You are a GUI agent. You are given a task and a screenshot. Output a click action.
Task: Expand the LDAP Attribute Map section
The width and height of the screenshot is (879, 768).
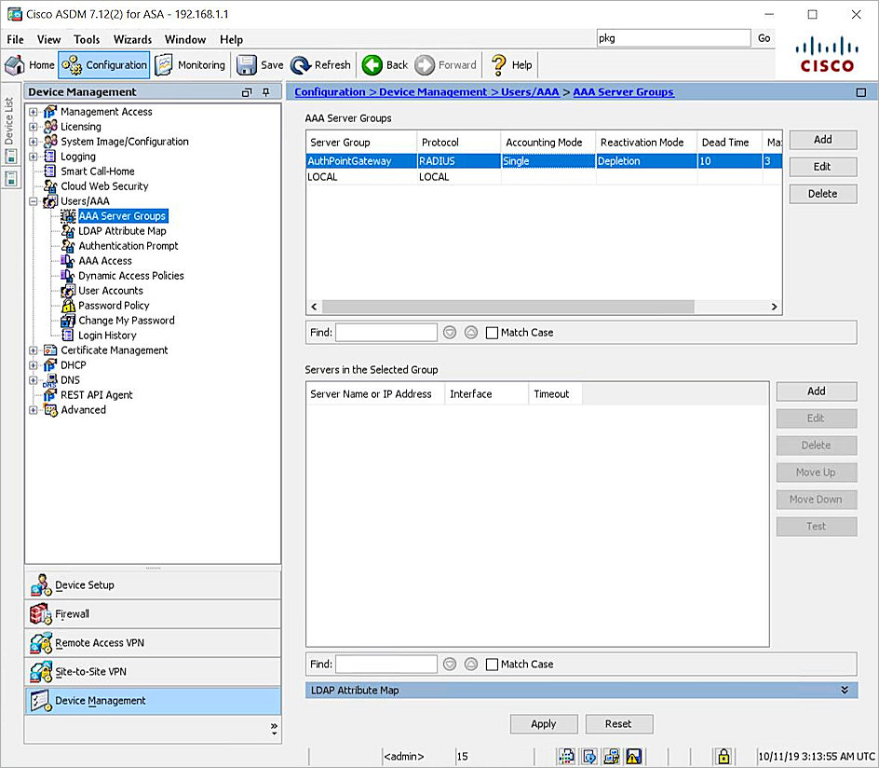845,690
